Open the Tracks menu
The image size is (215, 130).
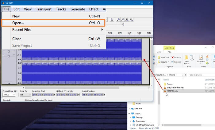coord(61,9)
